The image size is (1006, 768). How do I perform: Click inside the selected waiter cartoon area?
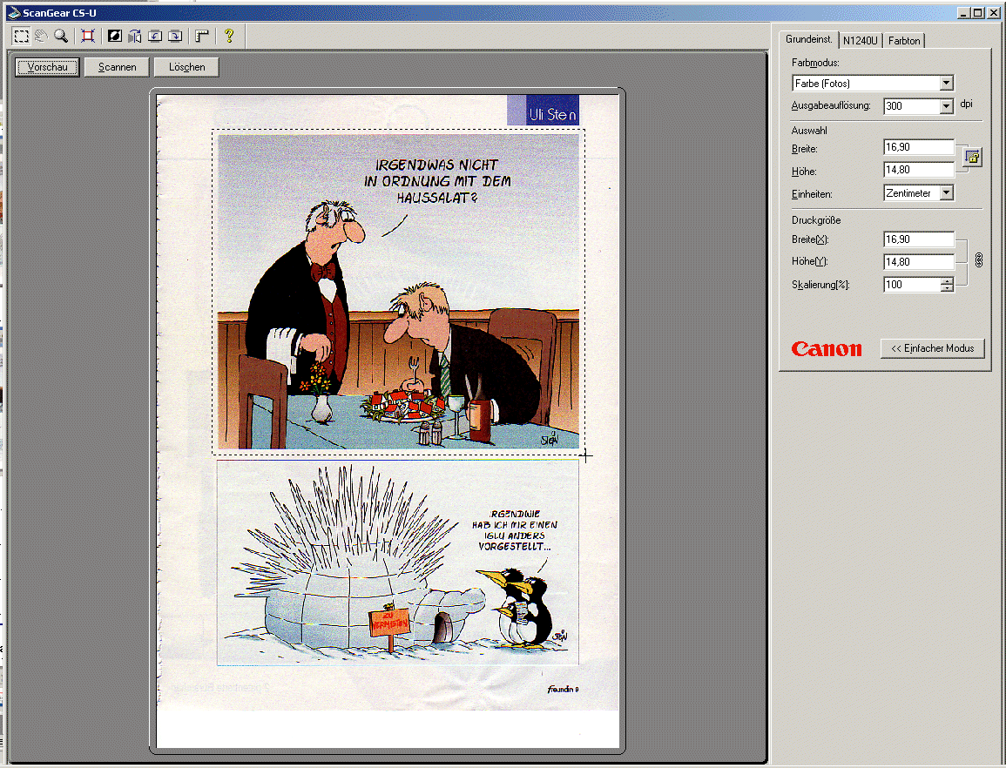(x=398, y=292)
